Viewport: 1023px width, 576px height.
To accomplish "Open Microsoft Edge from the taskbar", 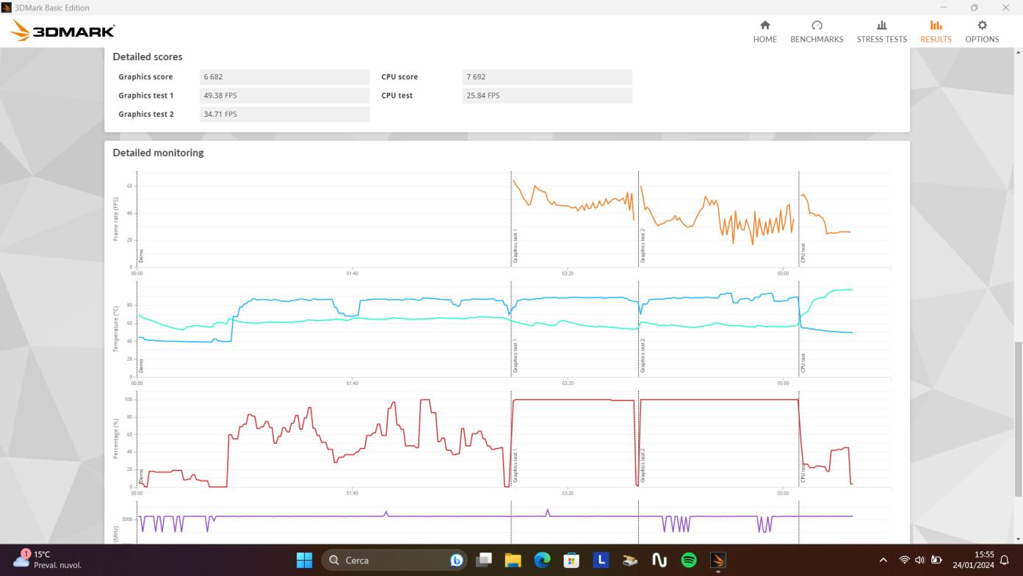I will click(x=542, y=560).
